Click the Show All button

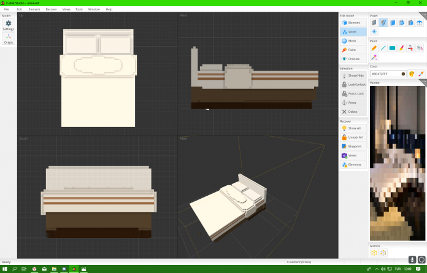(353, 128)
